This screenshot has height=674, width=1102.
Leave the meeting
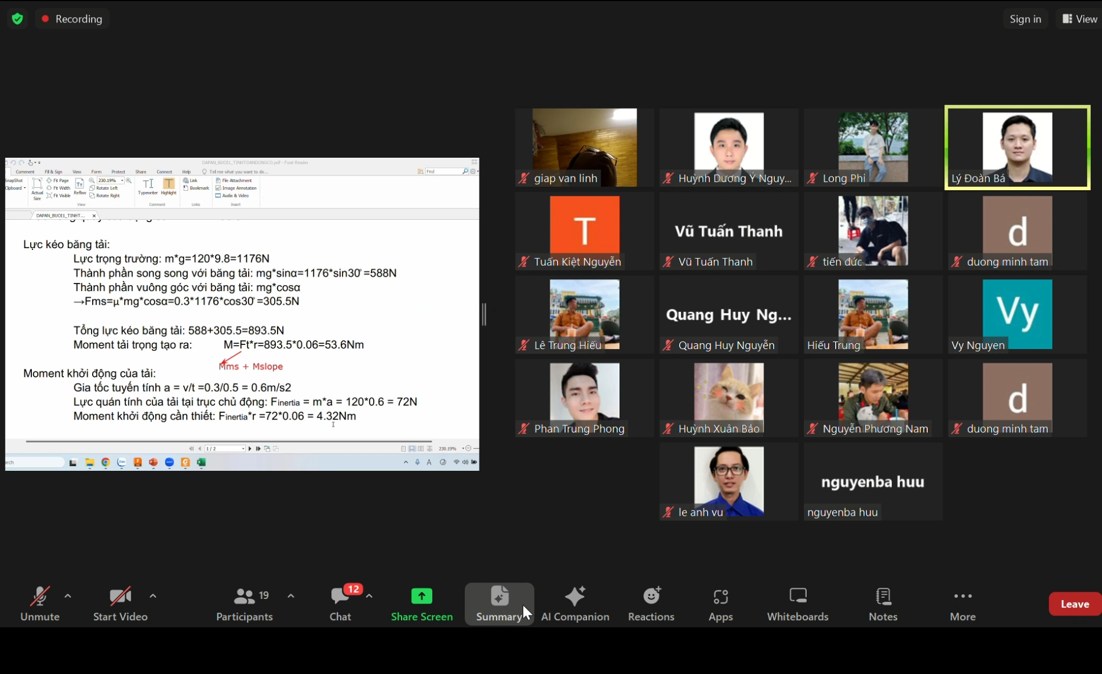tap(1075, 604)
